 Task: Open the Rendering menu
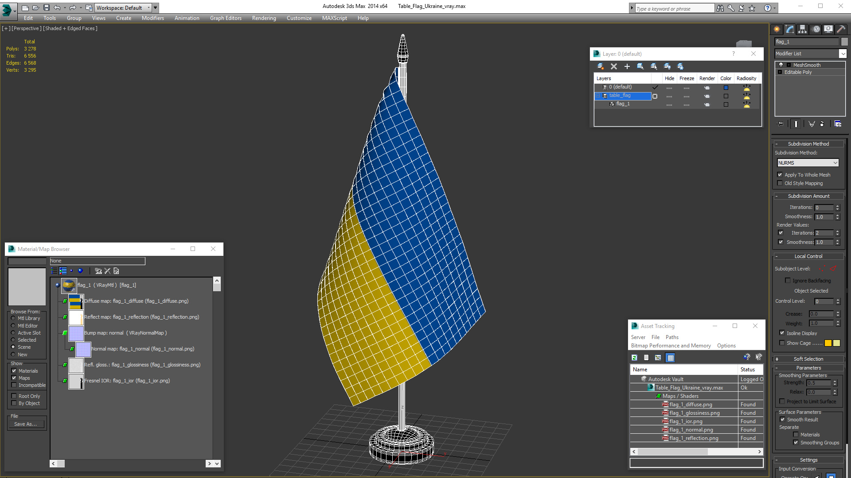(264, 18)
